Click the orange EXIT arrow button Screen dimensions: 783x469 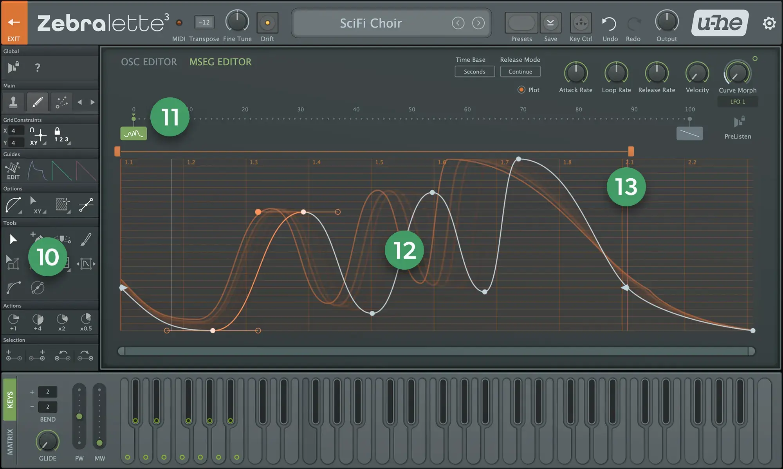pyautogui.click(x=14, y=22)
